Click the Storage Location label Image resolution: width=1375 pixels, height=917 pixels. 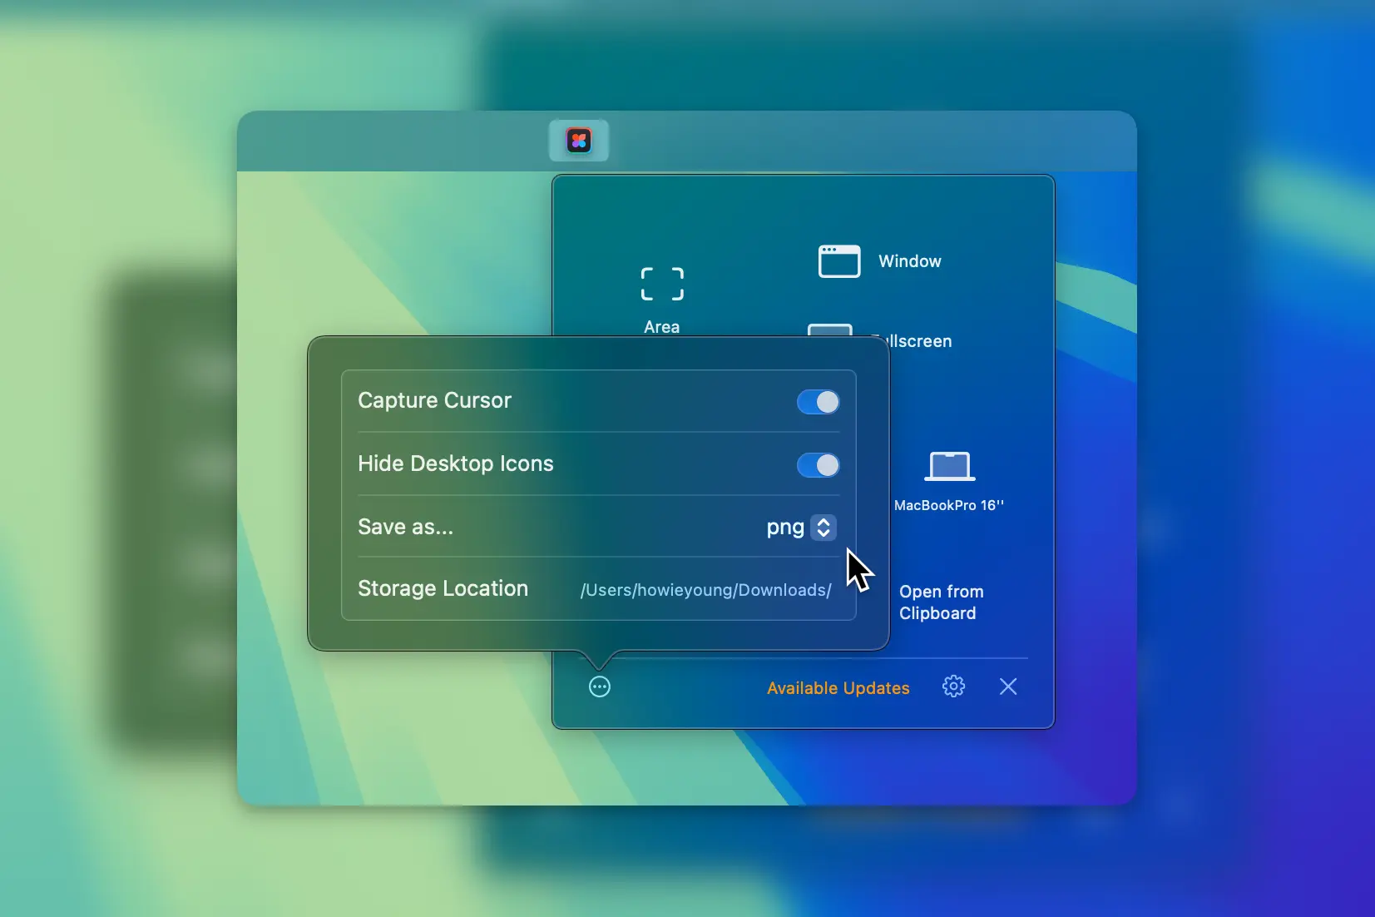coord(443,588)
